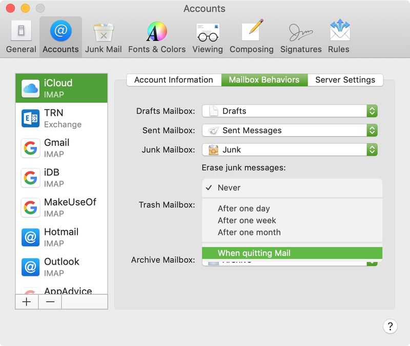The image size is (410, 346).
Task: Switch to the Mailbox Behaviors tab
Action: (x=264, y=80)
